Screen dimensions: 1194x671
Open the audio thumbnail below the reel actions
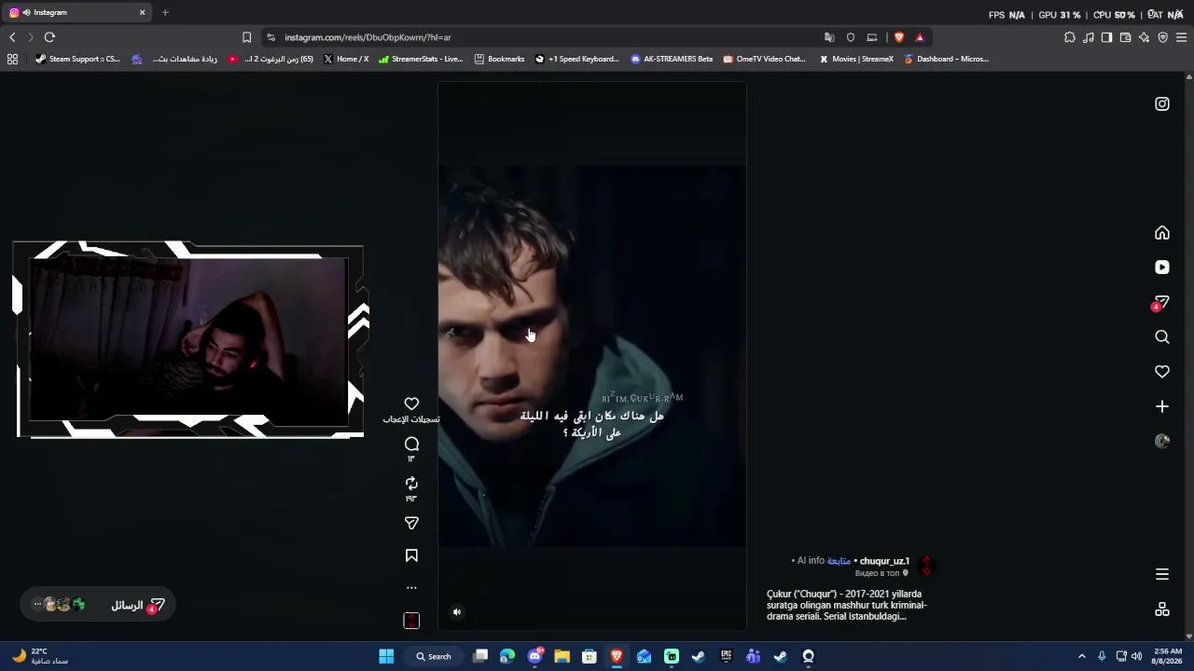tap(411, 621)
